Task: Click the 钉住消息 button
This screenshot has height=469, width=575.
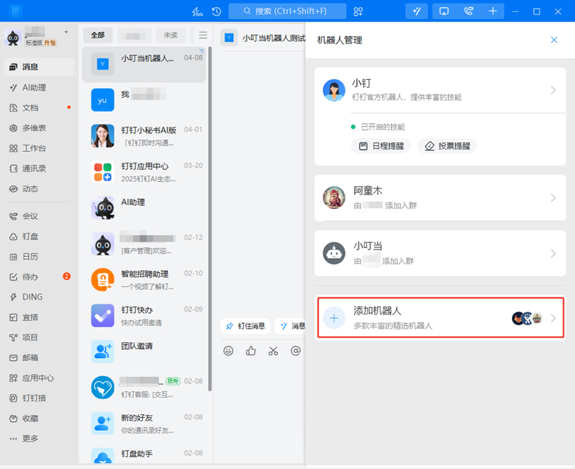Action: tap(245, 326)
